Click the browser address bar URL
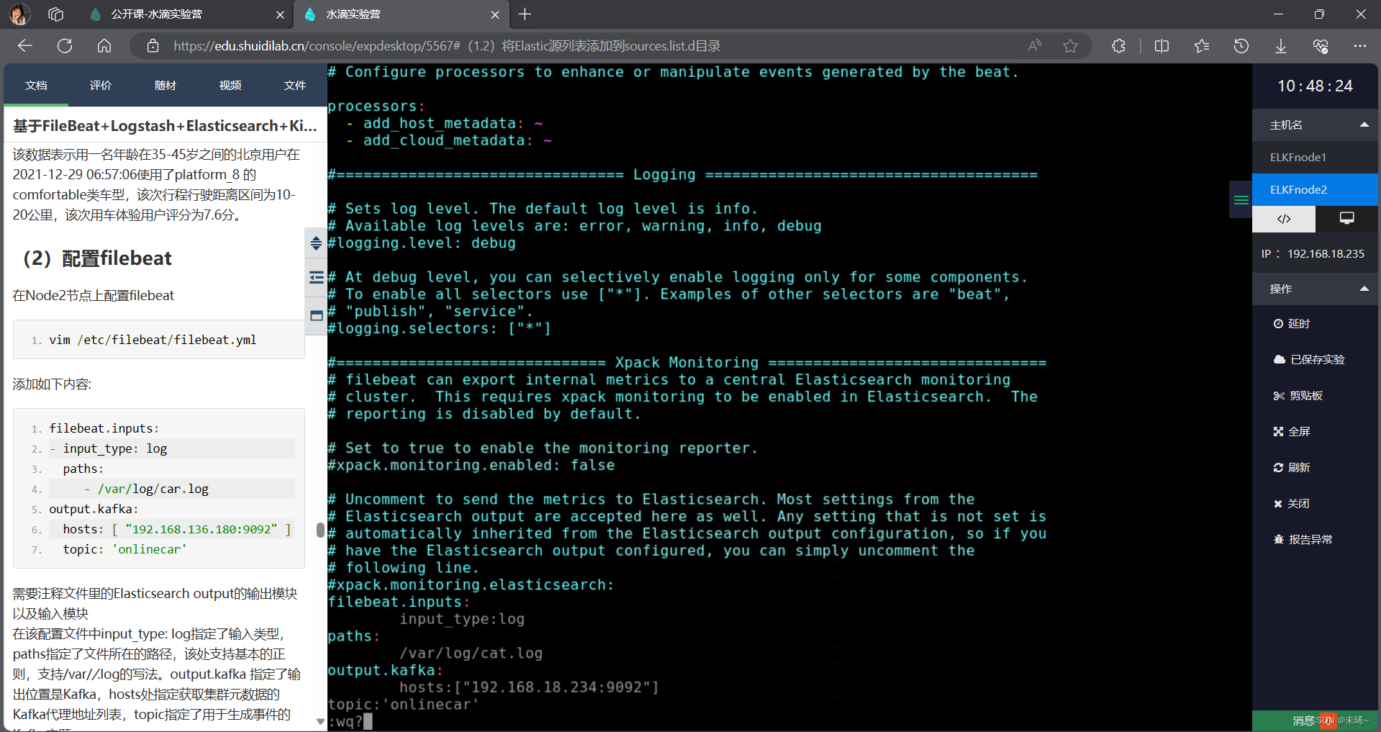This screenshot has height=732, width=1381. [447, 46]
